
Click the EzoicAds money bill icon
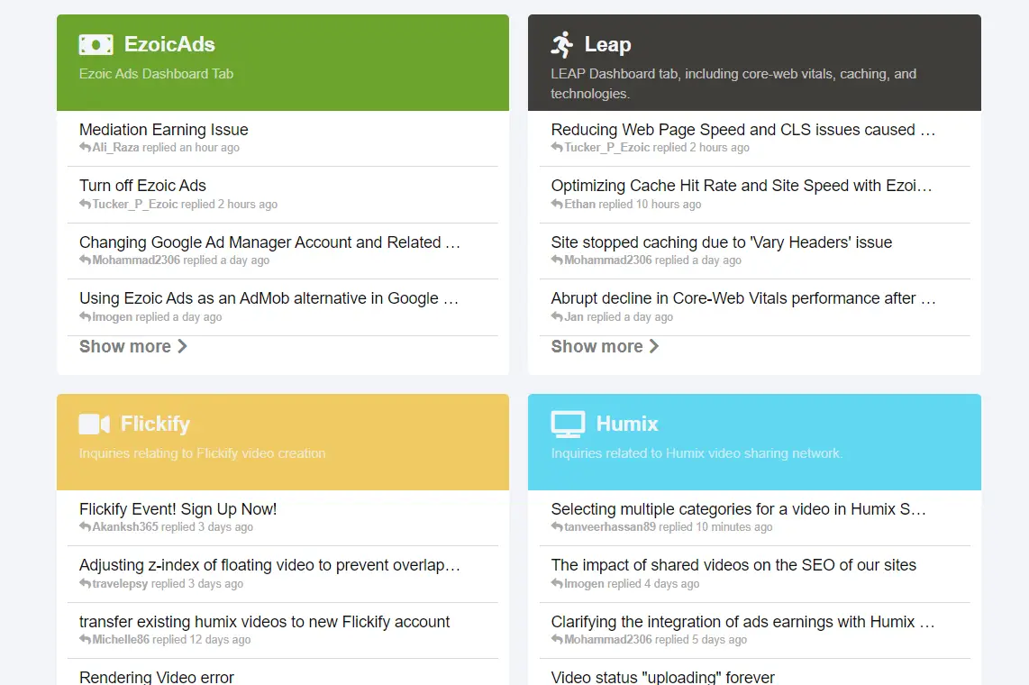click(x=96, y=45)
